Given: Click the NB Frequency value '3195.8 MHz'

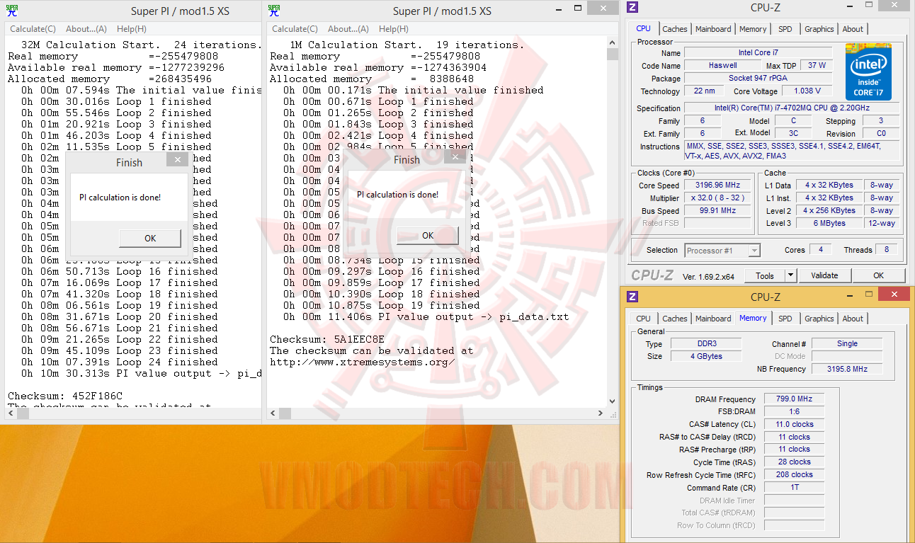Looking at the screenshot, I should [x=847, y=369].
